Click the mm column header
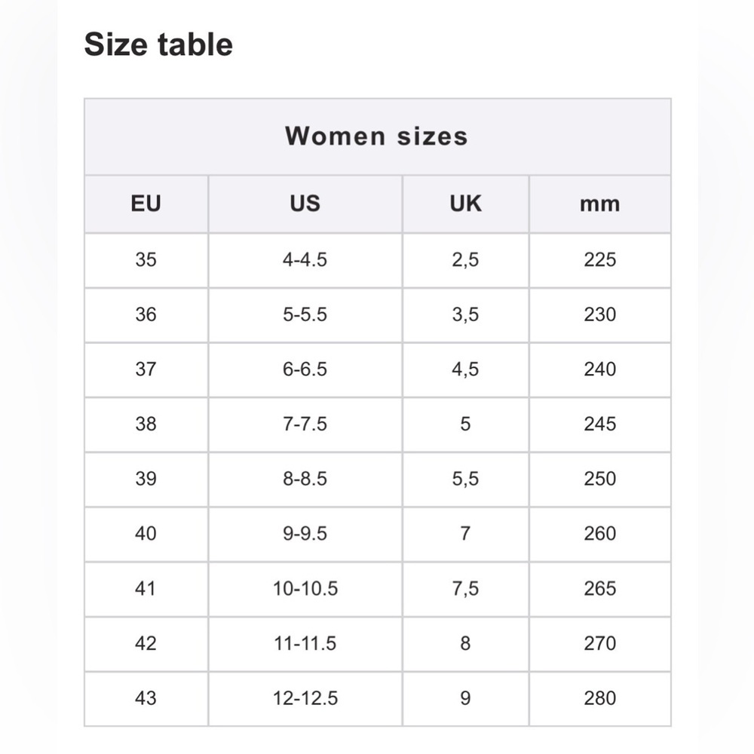Image resolution: width=754 pixels, height=754 pixels. coord(600,204)
